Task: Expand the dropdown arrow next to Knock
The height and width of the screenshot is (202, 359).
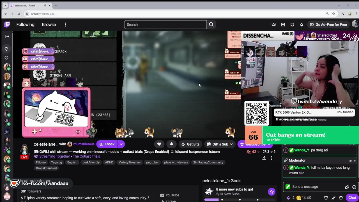Action: pyautogui.click(x=121, y=144)
